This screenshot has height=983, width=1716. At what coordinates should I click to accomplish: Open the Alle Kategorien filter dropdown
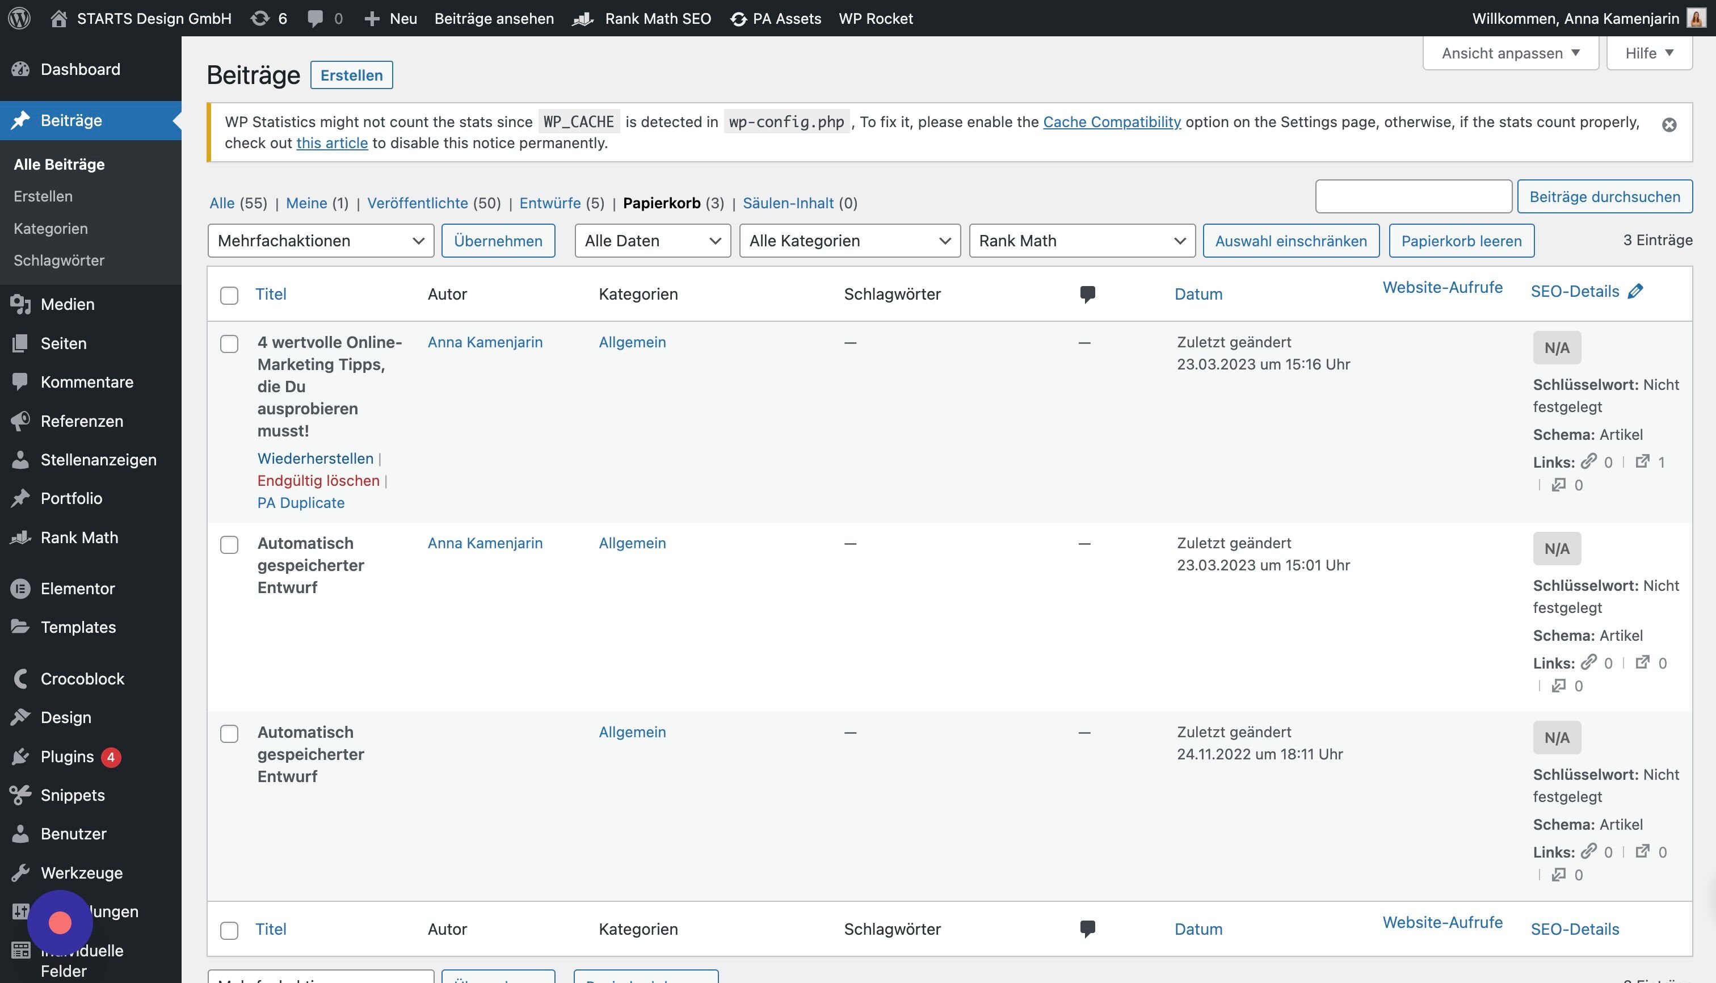coord(849,240)
